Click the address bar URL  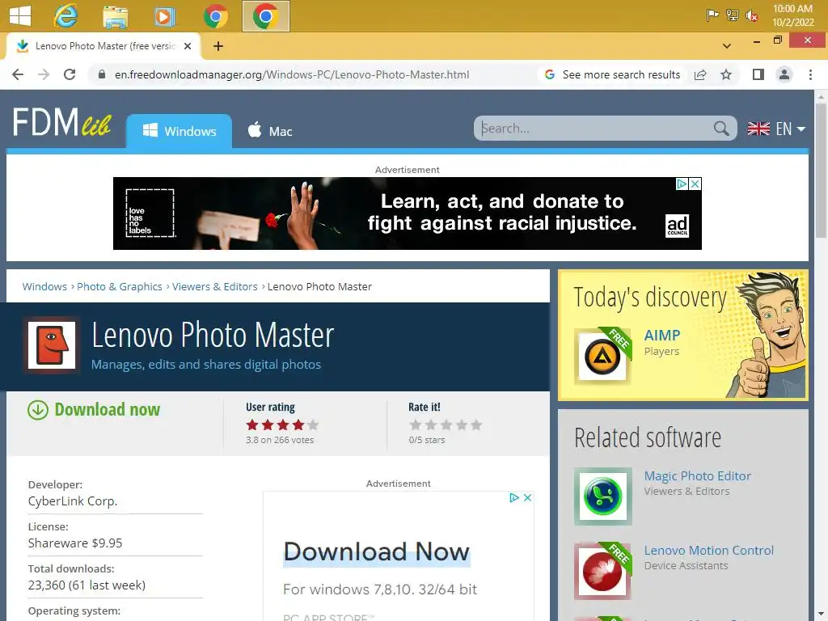[291, 74]
